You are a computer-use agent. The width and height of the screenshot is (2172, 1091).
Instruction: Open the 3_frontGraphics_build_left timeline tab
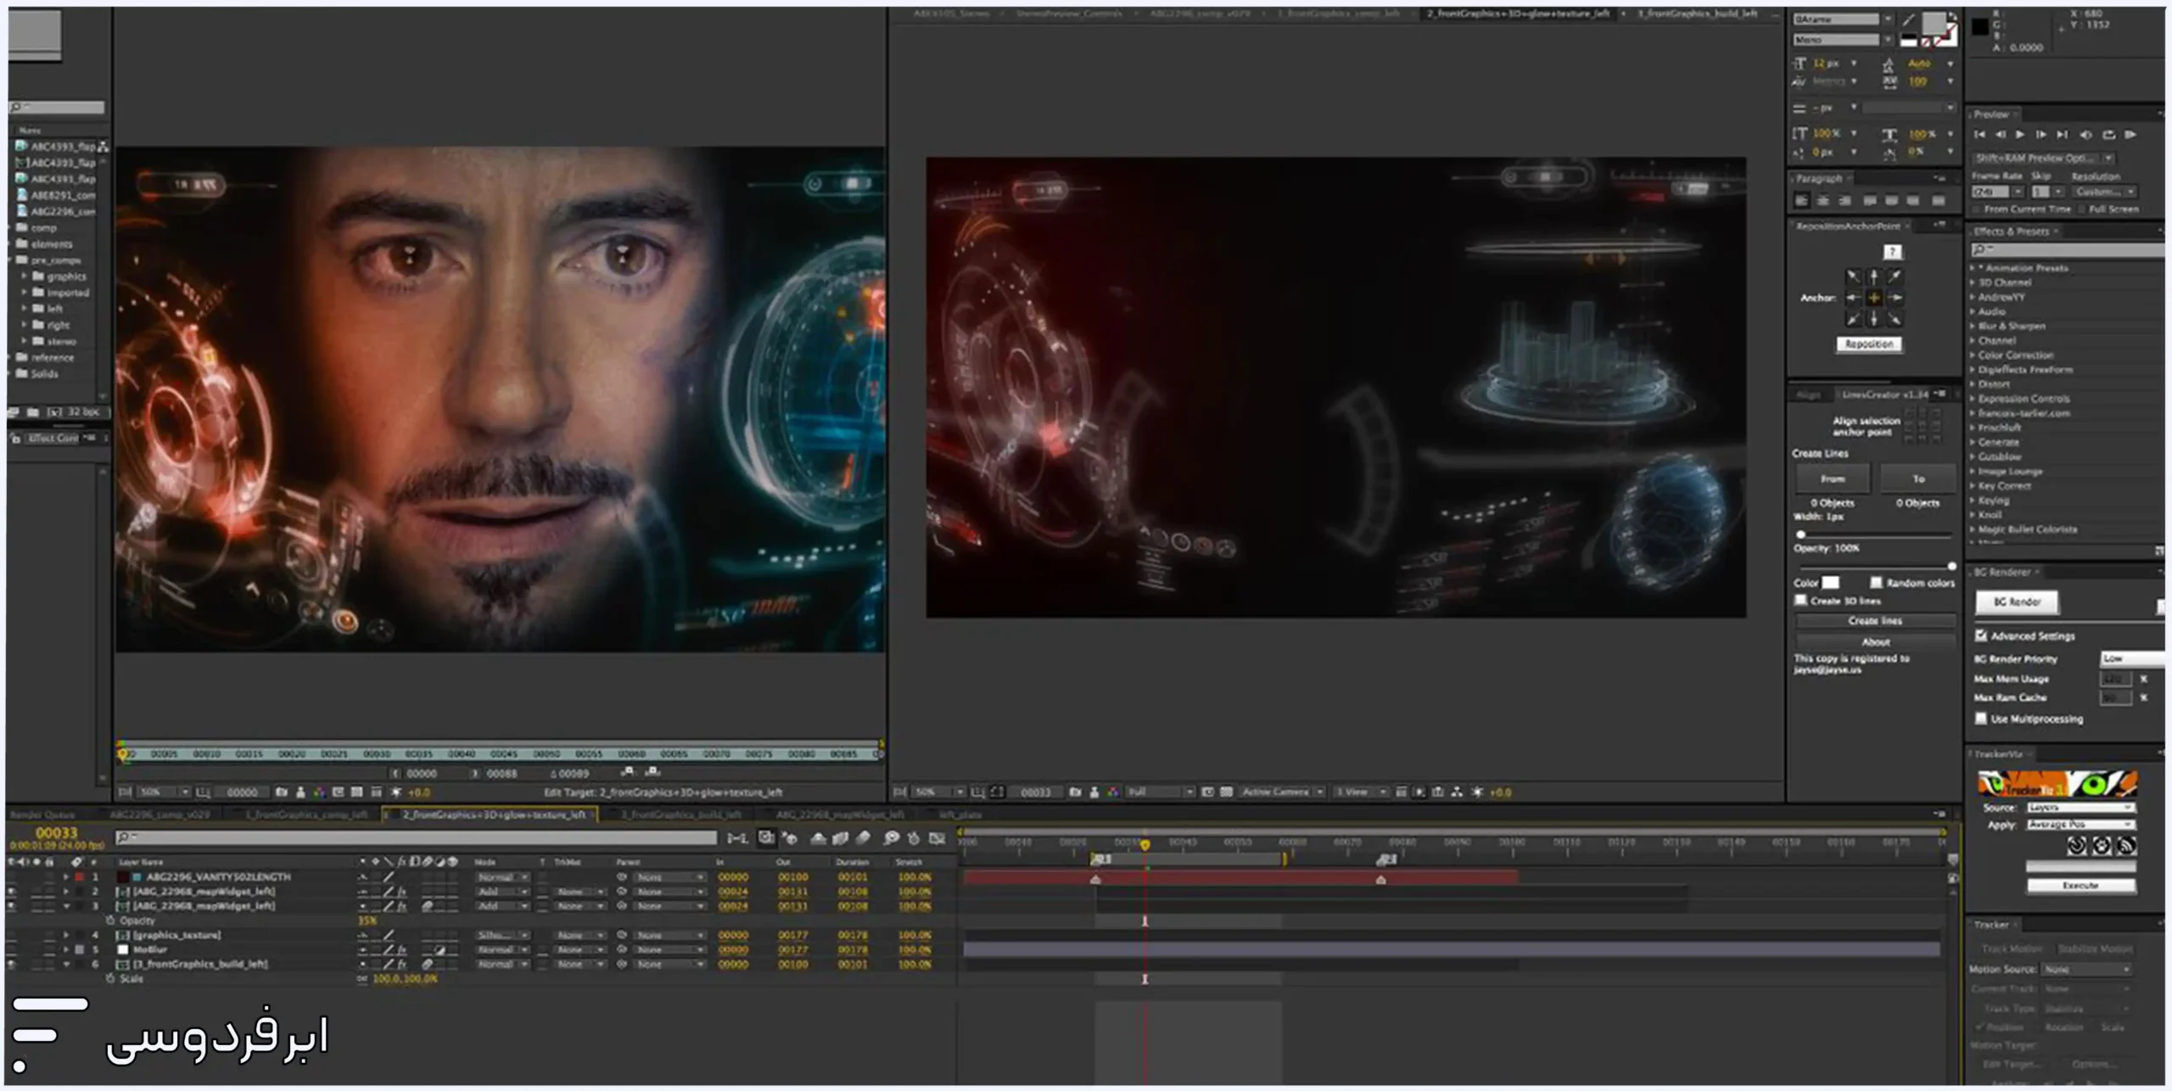(x=681, y=814)
